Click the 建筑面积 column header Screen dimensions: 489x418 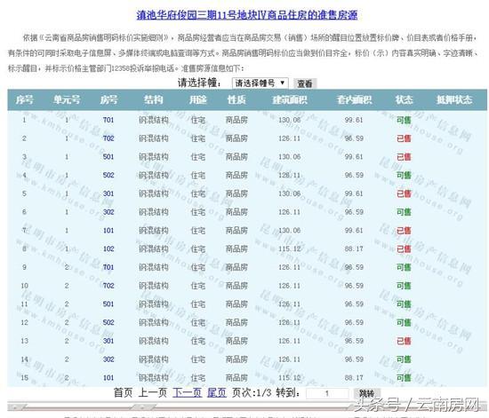[x=290, y=99]
